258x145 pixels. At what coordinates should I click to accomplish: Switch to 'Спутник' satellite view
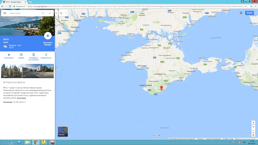click(63, 132)
